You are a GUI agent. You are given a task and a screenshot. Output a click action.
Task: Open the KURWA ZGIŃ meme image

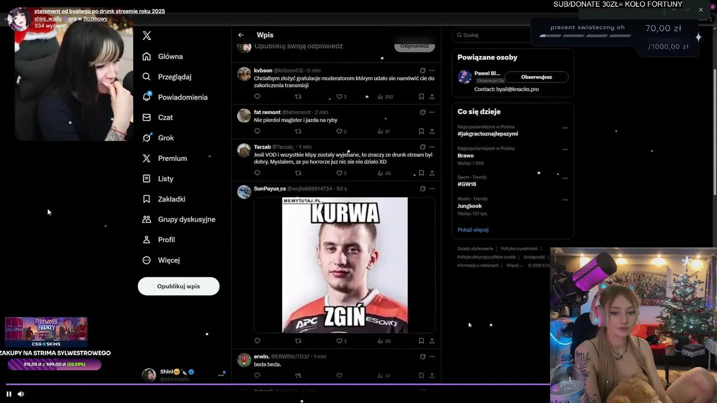344,265
